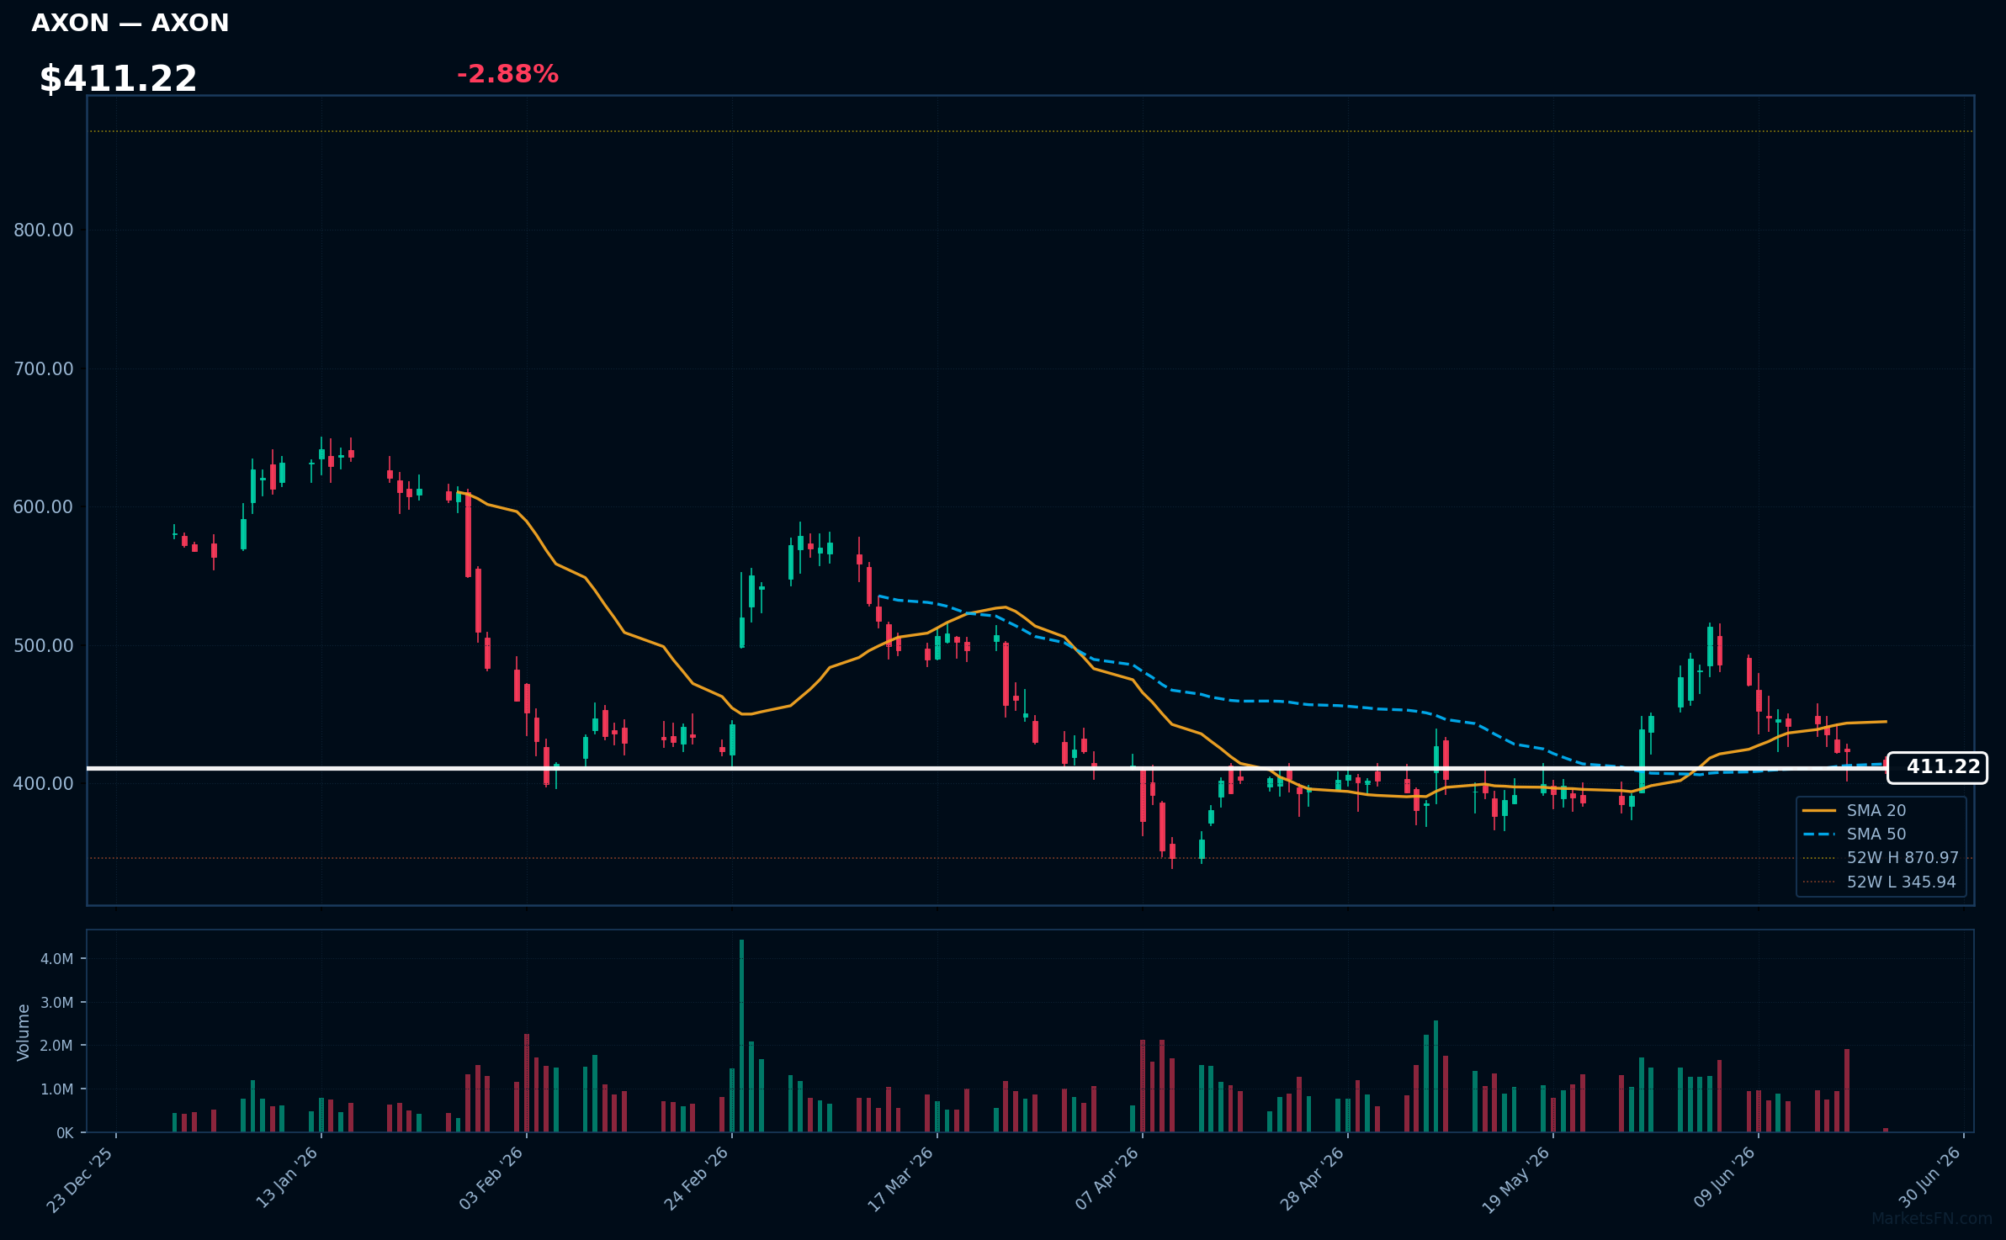Click the 09 Jun '26 date label
This screenshot has width=2006, height=1240.
point(1724,1177)
